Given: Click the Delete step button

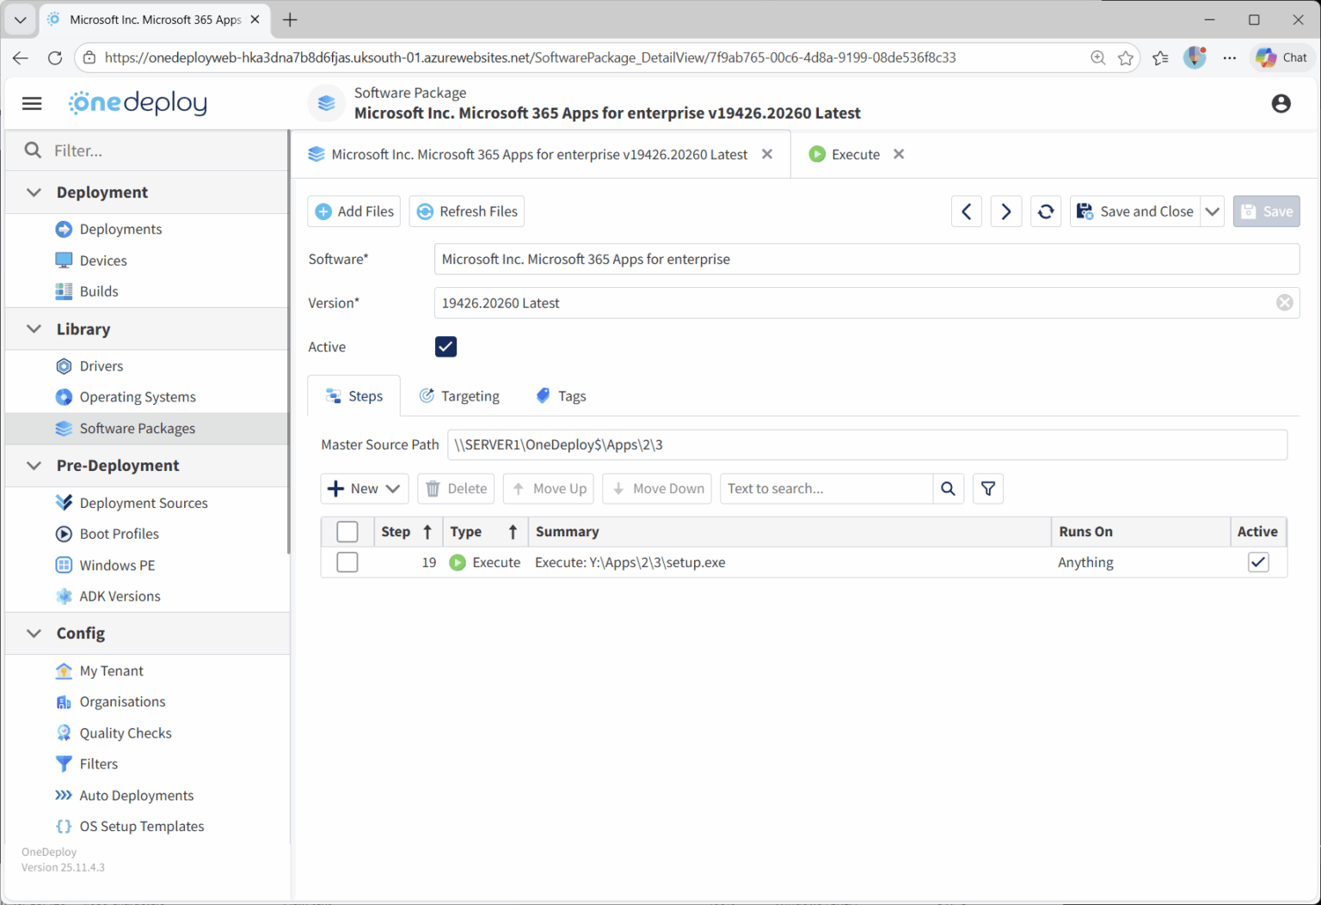Looking at the screenshot, I should 456,489.
